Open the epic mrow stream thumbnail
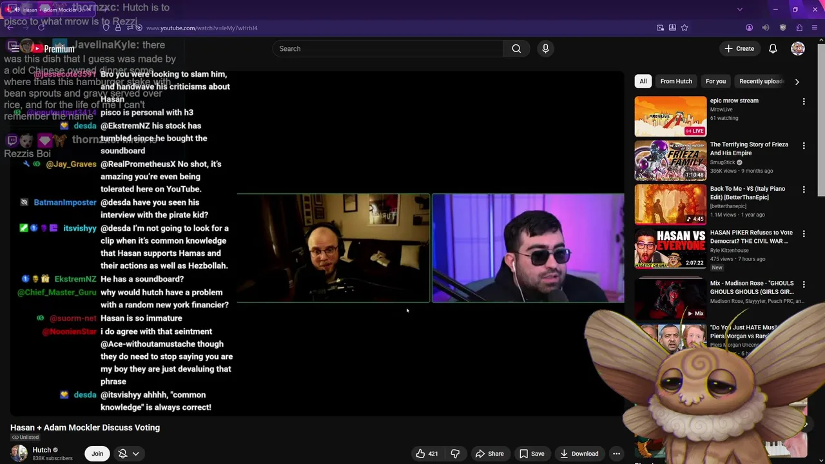Viewport: 825px width, 464px height. point(670,117)
